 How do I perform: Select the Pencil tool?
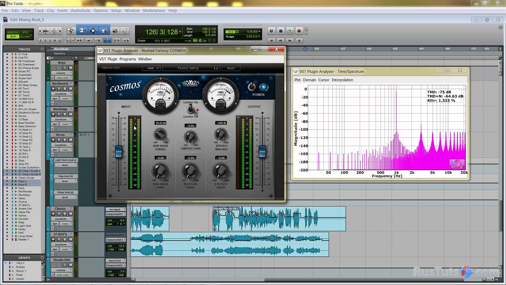tap(125, 30)
